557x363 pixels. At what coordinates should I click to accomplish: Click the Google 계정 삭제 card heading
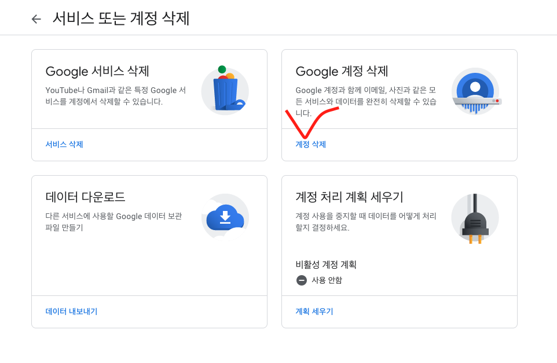pos(342,71)
